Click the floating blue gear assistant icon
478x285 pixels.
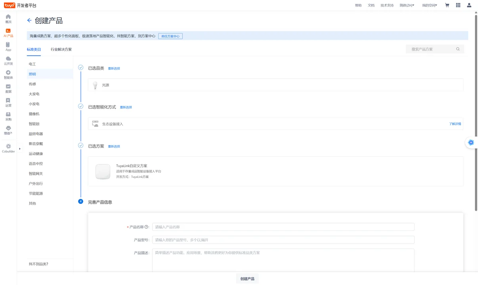click(x=471, y=142)
